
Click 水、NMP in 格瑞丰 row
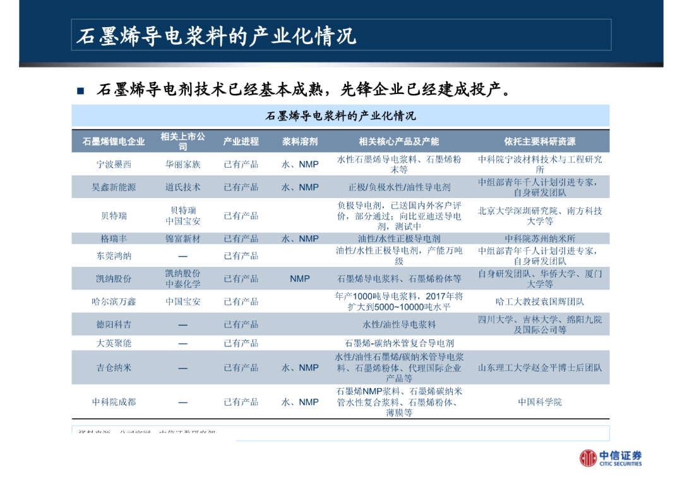pos(300,238)
